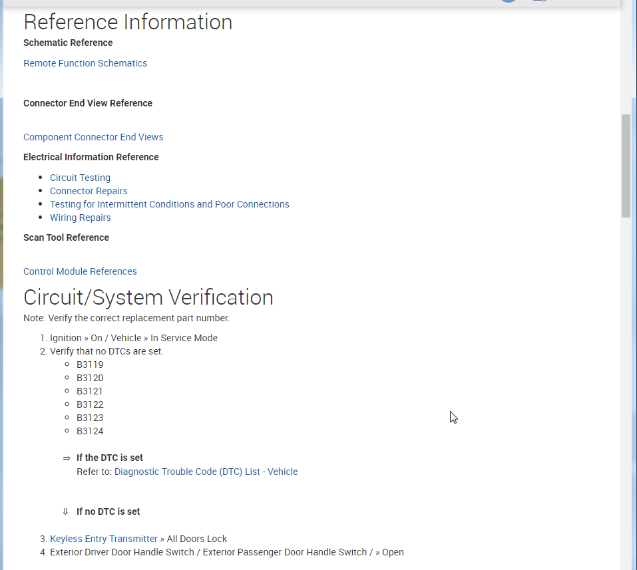Open Testing for Intermittent Conditions link
Screen dimensions: 637x570
pyautogui.click(x=169, y=204)
